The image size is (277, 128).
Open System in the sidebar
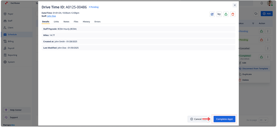tap(17, 62)
